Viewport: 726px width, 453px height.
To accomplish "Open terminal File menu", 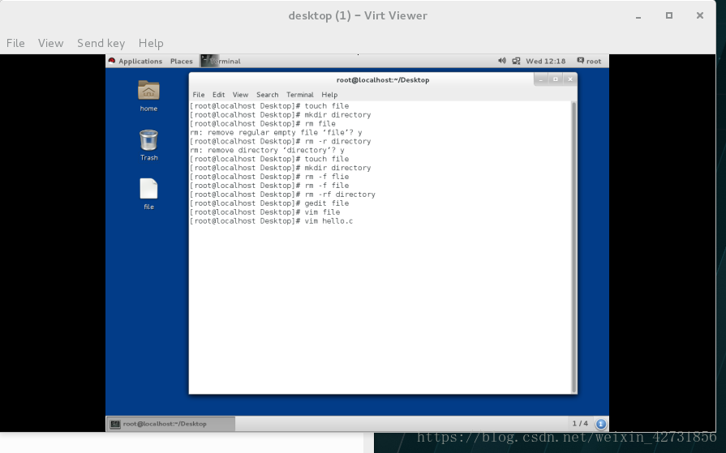I will [199, 94].
